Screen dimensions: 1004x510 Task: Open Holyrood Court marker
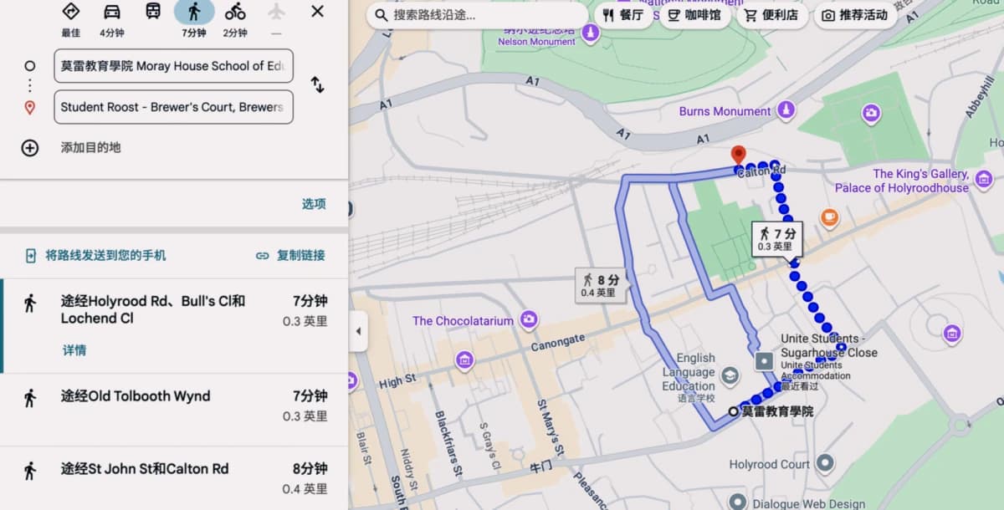click(825, 463)
